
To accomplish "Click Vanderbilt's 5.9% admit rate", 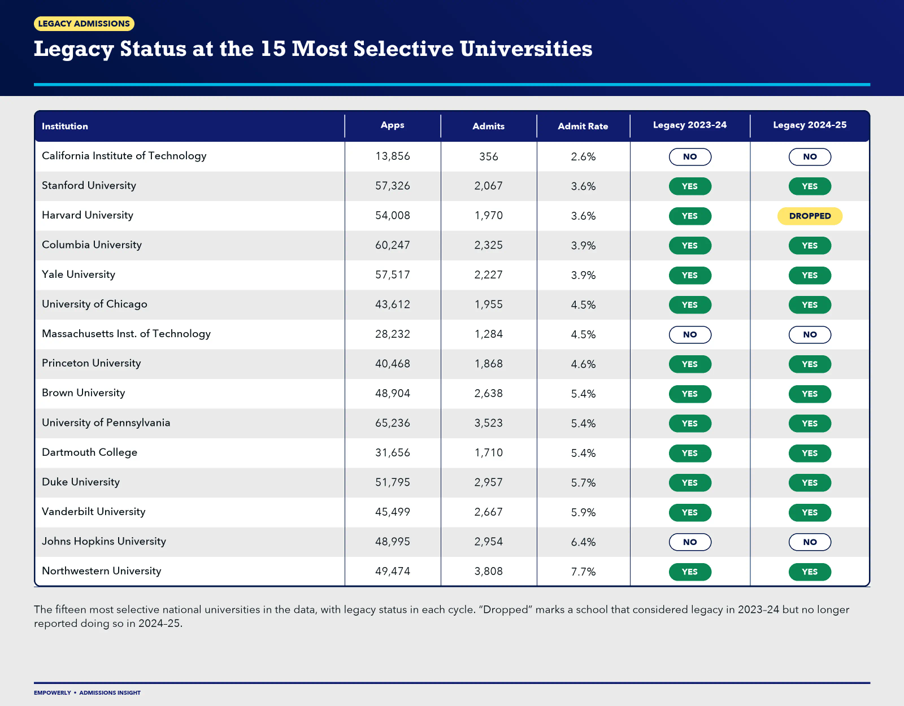I will point(583,512).
